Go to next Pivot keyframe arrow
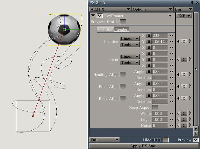Viewport: 200px width, 149px height. [x=190, y=59]
